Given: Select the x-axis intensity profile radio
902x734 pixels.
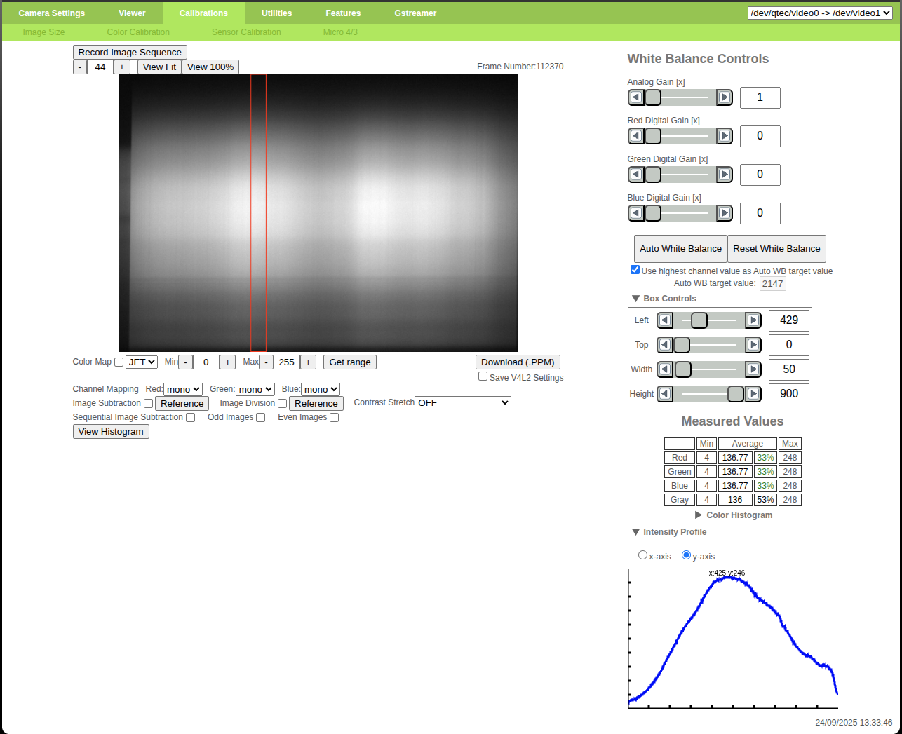Looking at the screenshot, I should pos(642,555).
